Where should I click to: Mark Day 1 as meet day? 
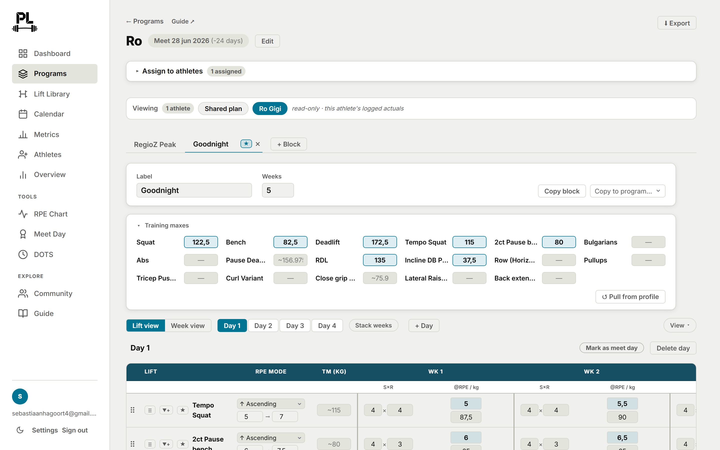611,348
